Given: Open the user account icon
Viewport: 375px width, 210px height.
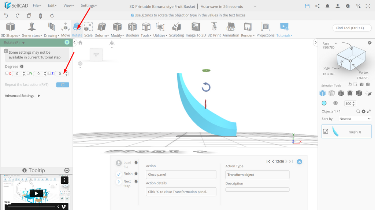Looking at the screenshot, I should 337,6.
